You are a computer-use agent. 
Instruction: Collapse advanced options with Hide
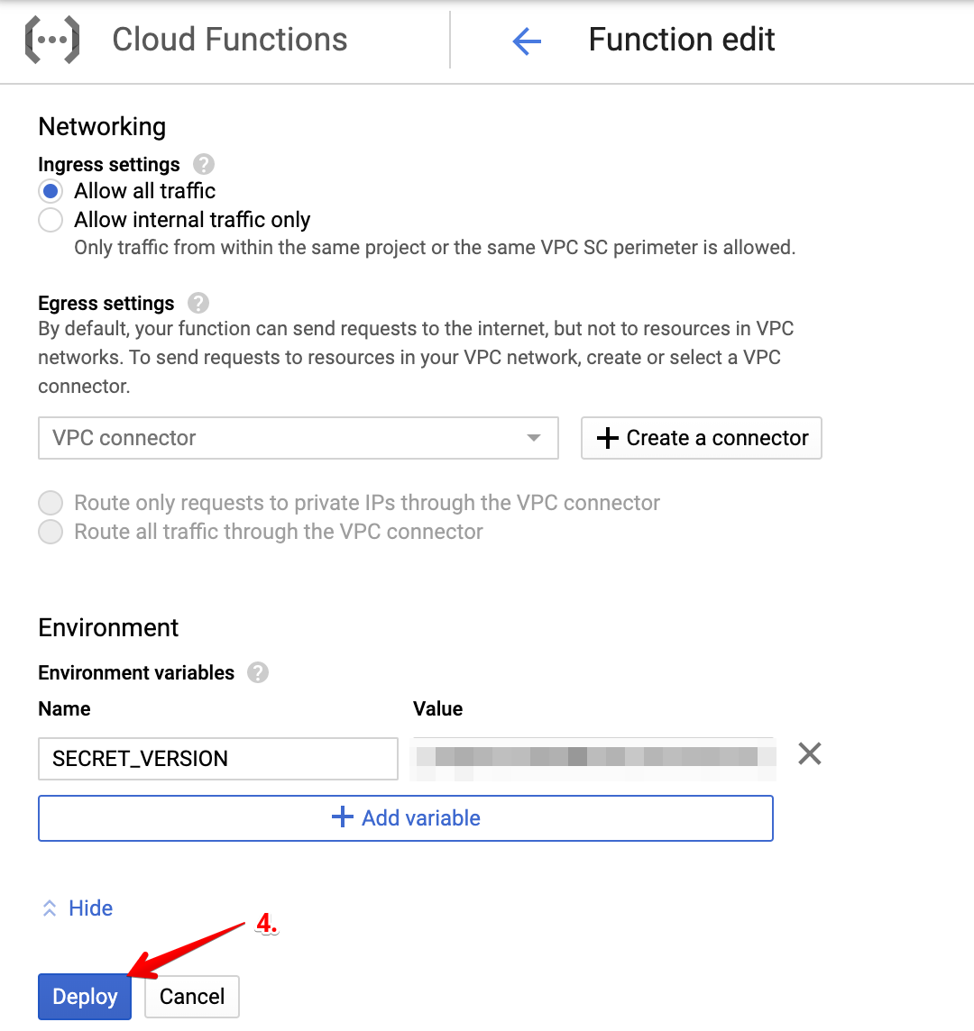point(90,908)
